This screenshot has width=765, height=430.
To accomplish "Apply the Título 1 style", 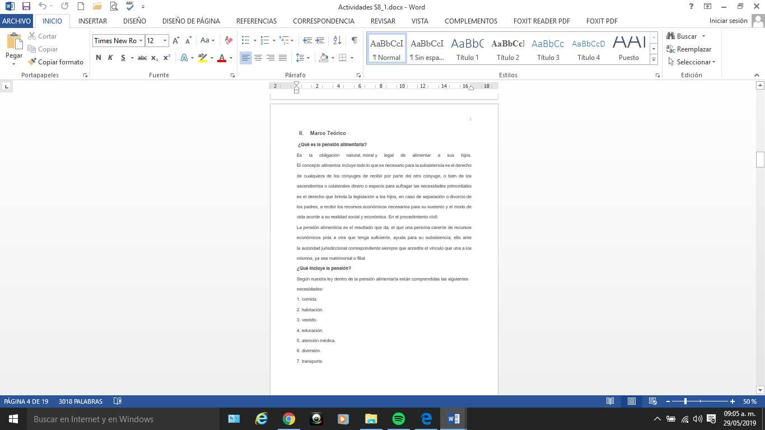I will click(468, 48).
